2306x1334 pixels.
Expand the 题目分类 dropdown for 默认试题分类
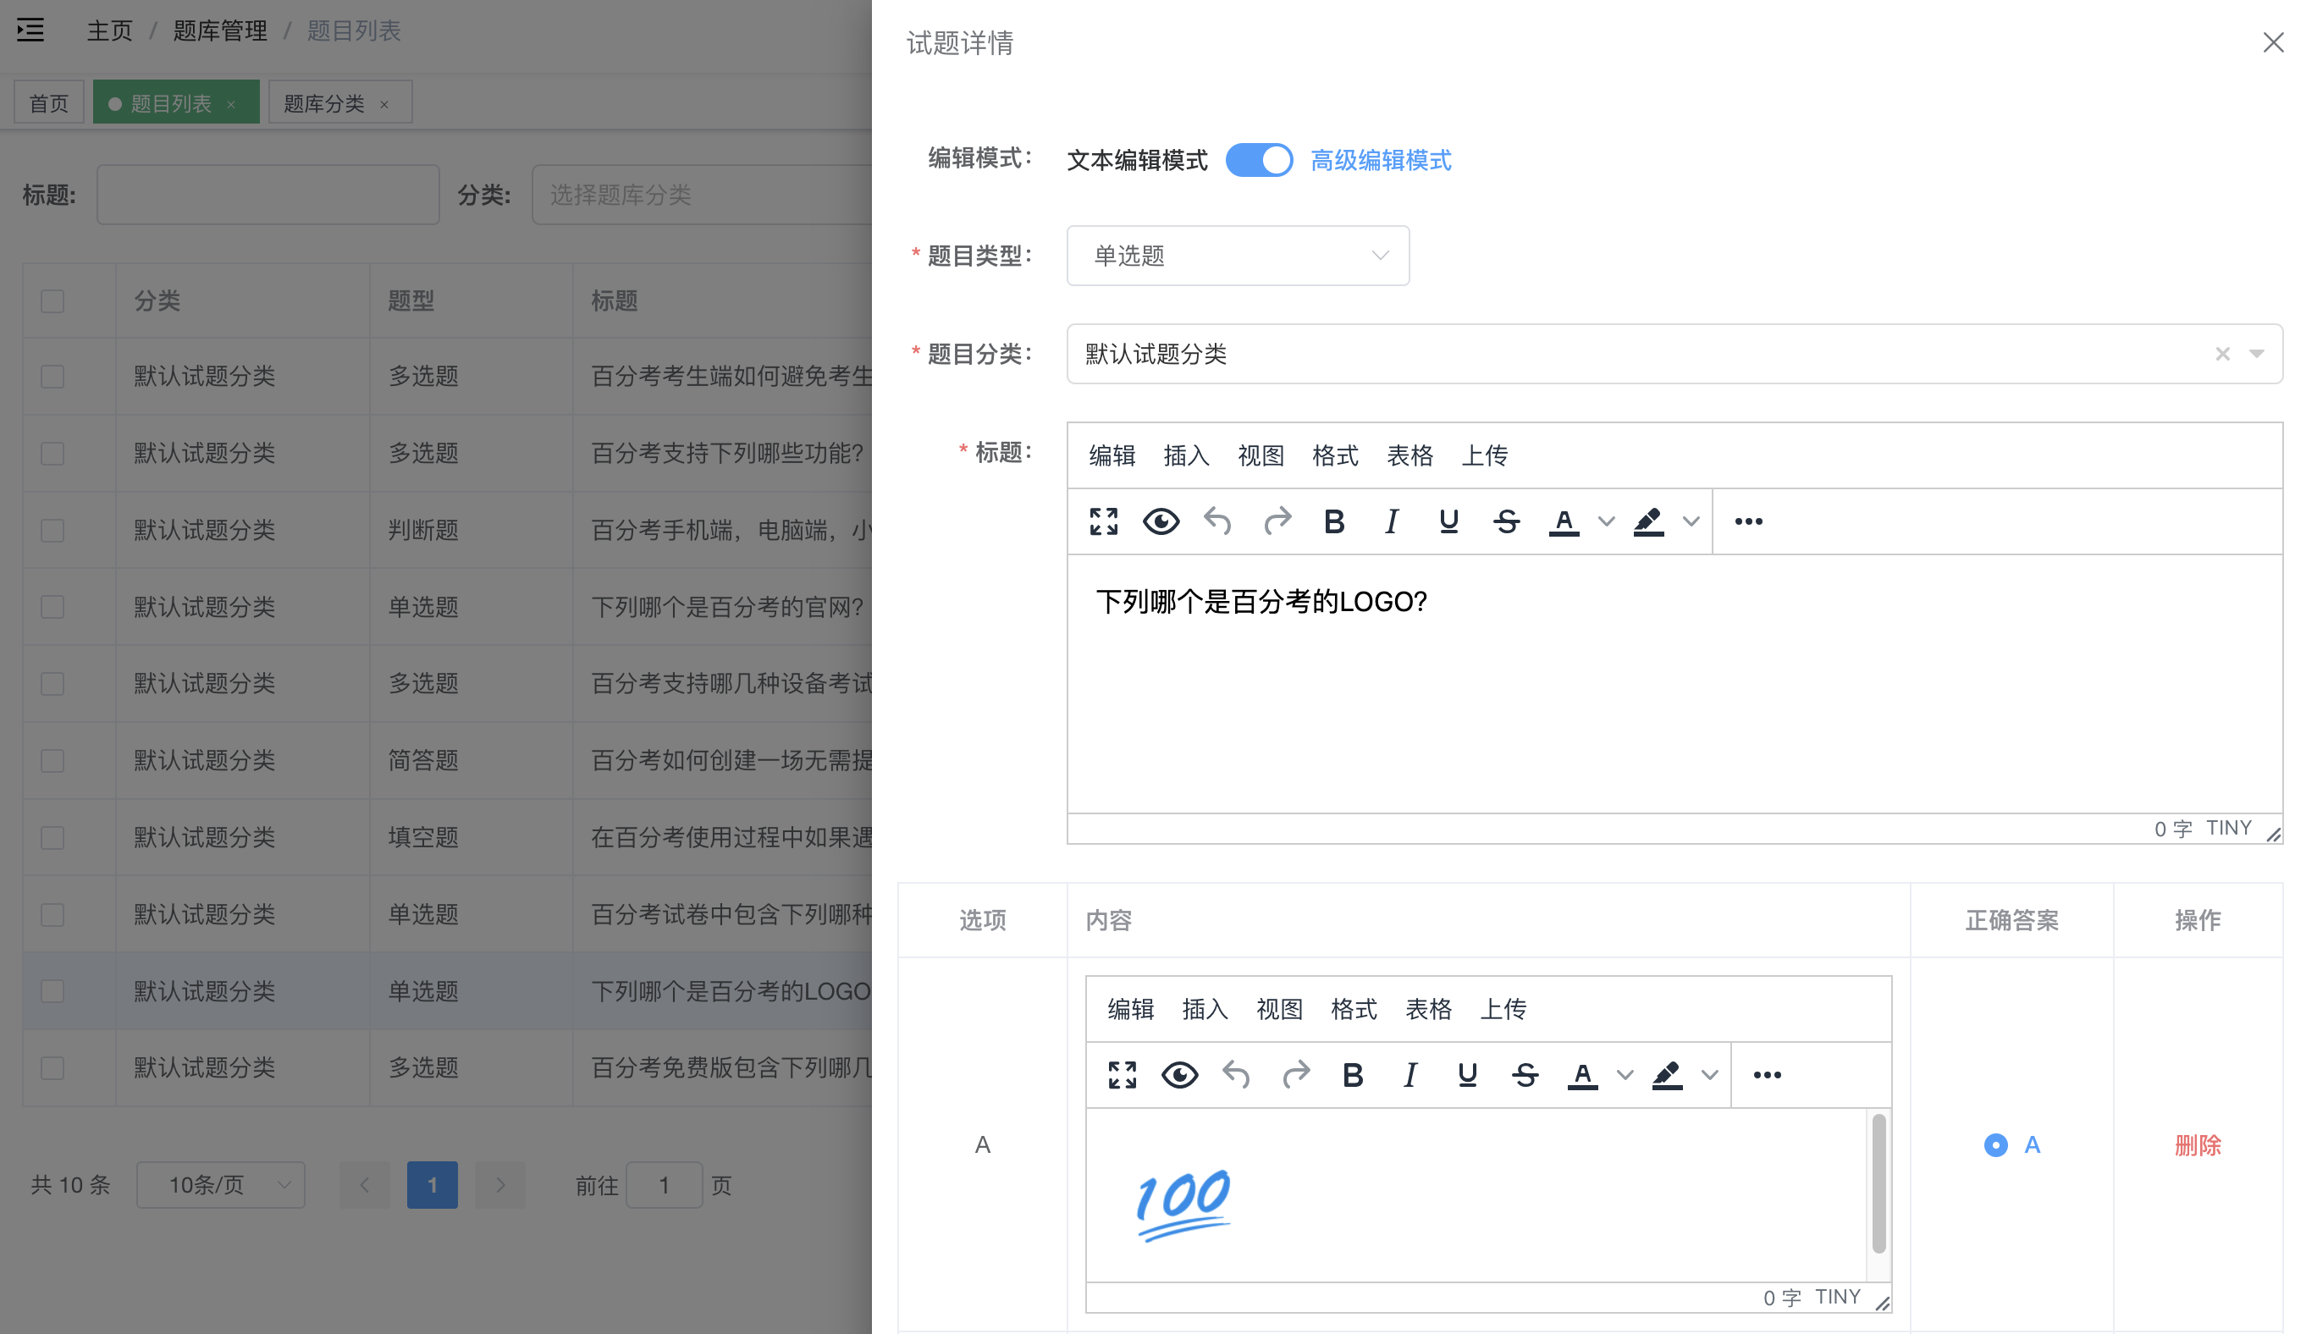[x=2256, y=354]
